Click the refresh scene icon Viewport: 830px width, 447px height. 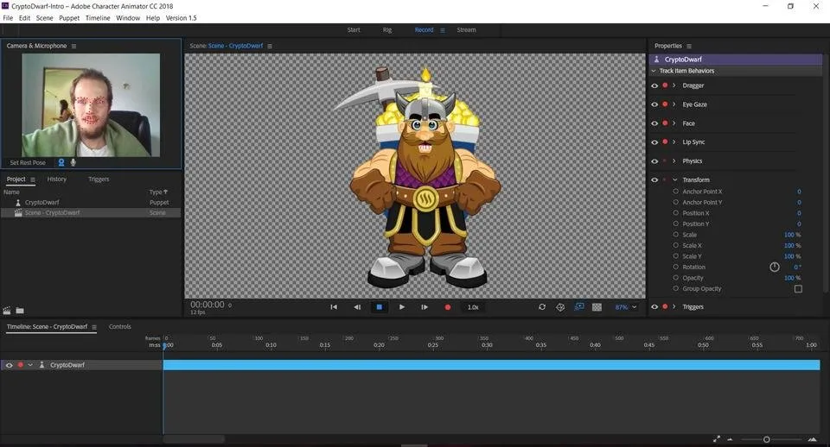pos(542,307)
